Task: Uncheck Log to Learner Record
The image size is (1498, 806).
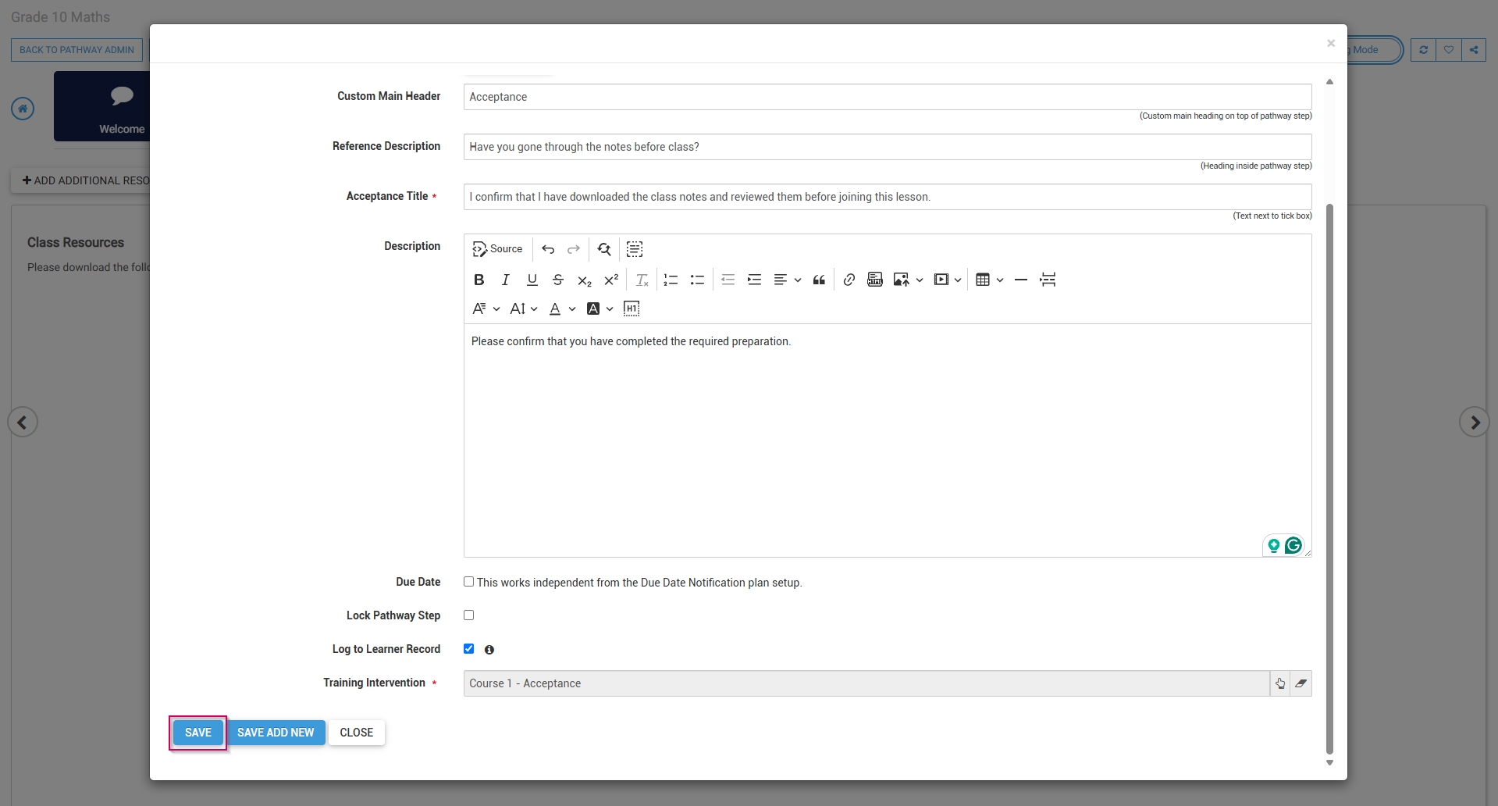Action: click(469, 649)
